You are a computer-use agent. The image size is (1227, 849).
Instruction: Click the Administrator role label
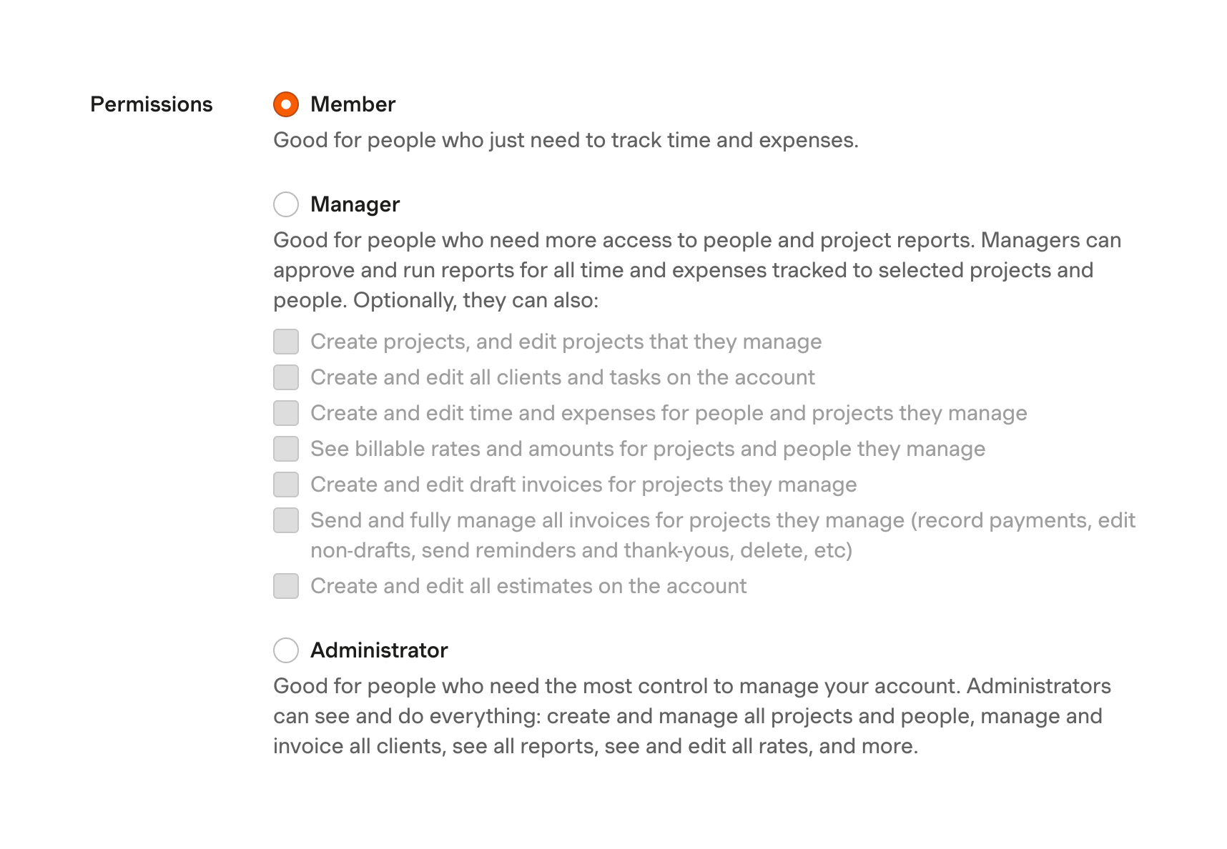tap(379, 650)
